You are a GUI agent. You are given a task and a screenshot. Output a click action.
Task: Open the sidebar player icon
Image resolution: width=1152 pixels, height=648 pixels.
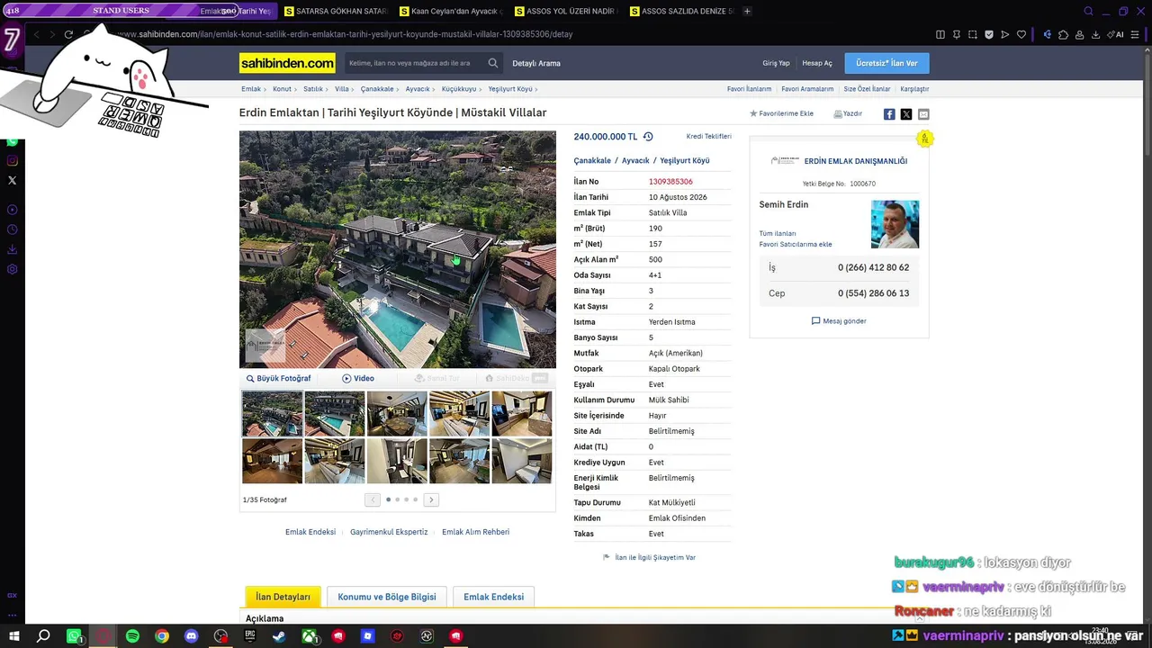pyautogui.click(x=13, y=210)
